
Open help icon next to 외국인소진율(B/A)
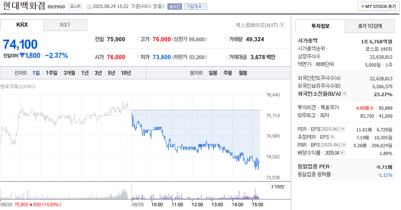344,94
